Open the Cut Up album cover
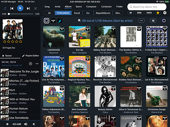This screenshot has height=127, width=170. (79, 37)
